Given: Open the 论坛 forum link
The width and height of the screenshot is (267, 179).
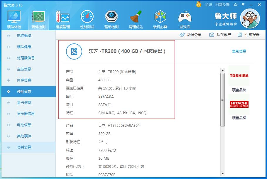Looking at the screenshot, I should [x=208, y=4].
